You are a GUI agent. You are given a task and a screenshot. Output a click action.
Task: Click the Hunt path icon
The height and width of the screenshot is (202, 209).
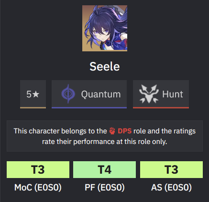click(149, 94)
